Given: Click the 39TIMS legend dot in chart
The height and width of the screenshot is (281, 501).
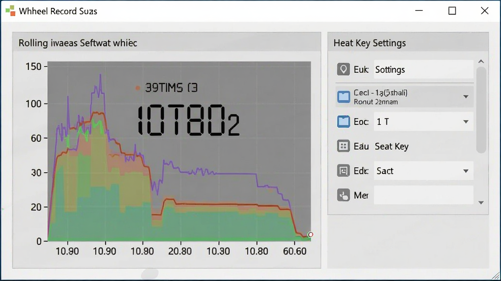Looking at the screenshot, I should pyautogui.click(x=137, y=88).
